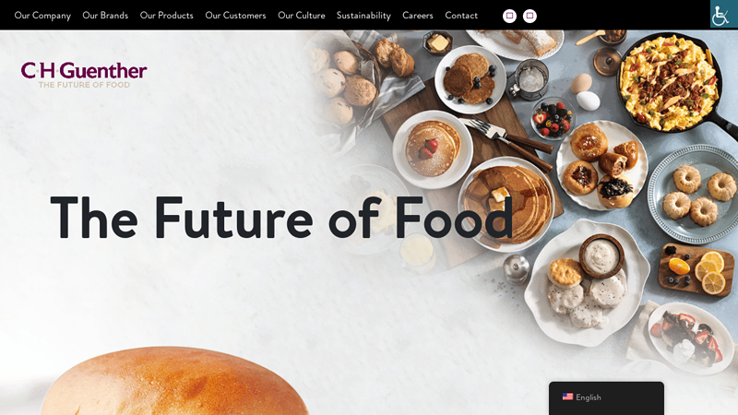
Task: Open the Contact page
Action: pyautogui.click(x=461, y=16)
